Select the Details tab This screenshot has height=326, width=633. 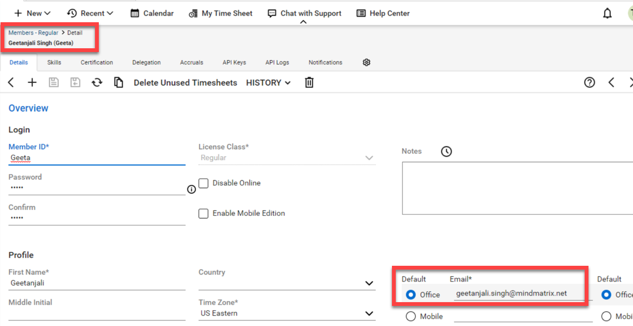[18, 62]
